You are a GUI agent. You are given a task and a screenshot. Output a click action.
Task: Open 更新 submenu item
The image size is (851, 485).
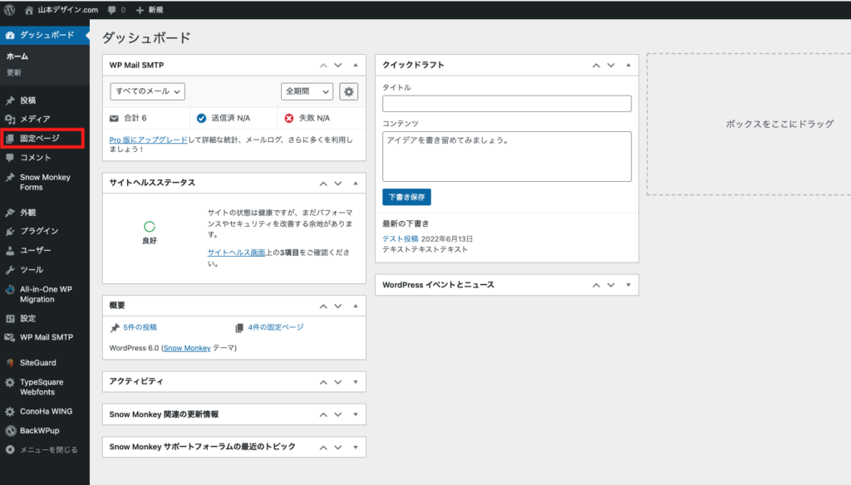tap(14, 73)
